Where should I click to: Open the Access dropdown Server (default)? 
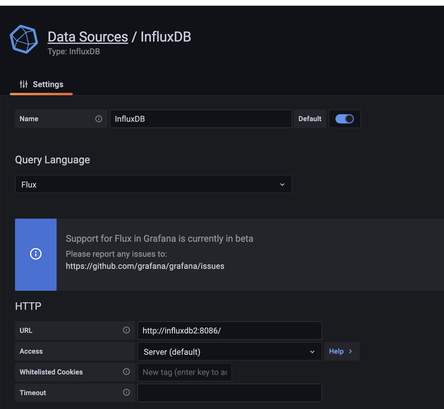click(x=230, y=351)
